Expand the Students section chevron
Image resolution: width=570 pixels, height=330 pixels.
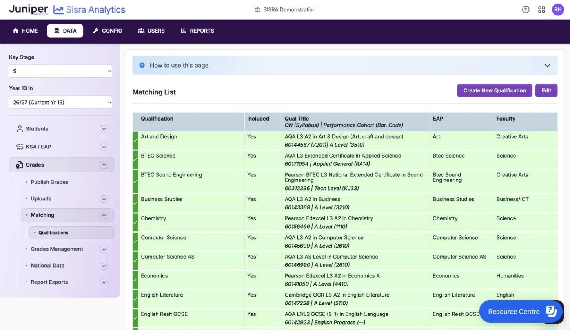coord(104,129)
